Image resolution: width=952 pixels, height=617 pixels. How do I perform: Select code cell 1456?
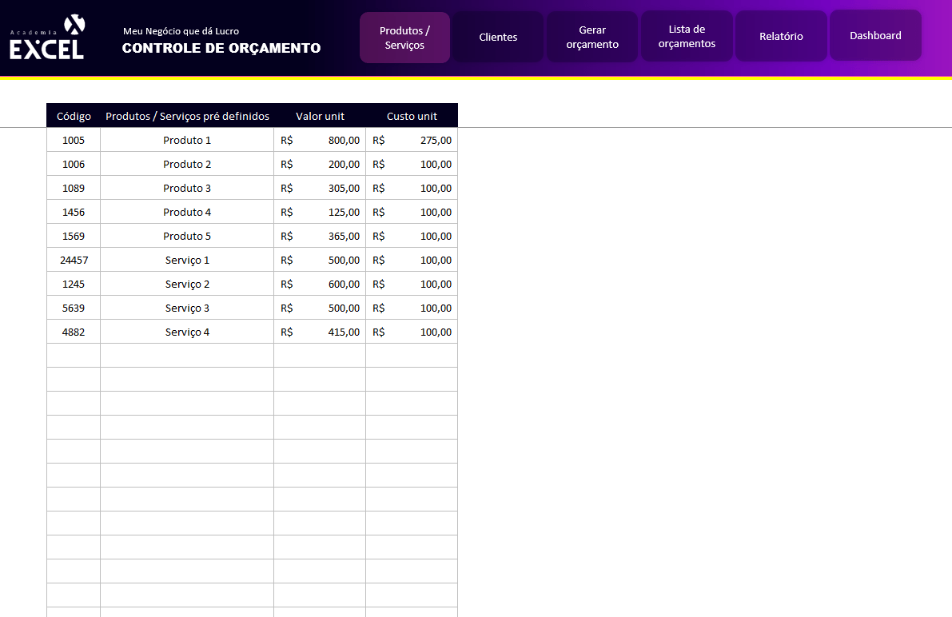[x=74, y=212]
